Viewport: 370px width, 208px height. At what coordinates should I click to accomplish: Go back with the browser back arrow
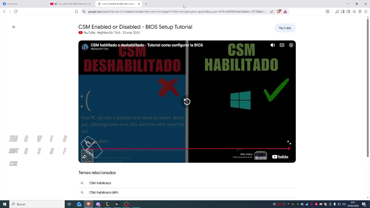tap(4, 12)
